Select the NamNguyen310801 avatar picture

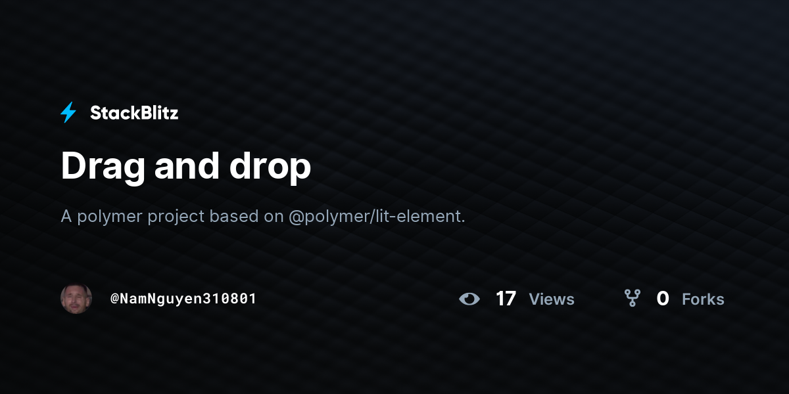coord(76,299)
